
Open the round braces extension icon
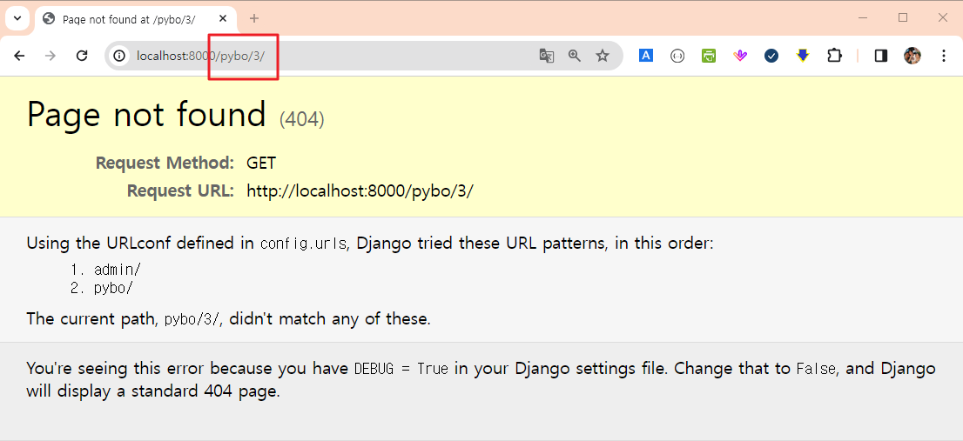677,56
